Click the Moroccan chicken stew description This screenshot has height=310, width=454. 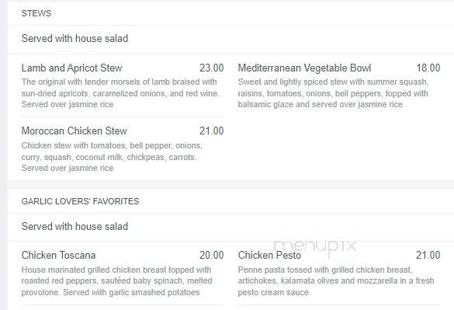pos(112,157)
